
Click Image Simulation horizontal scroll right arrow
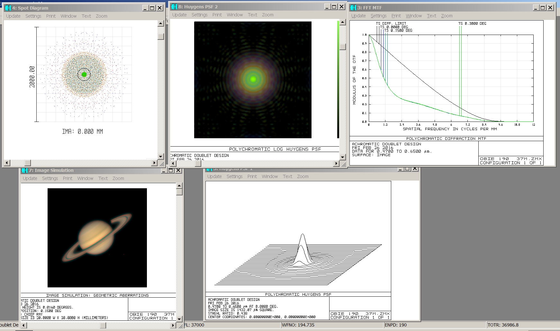click(x=173, y=325)
